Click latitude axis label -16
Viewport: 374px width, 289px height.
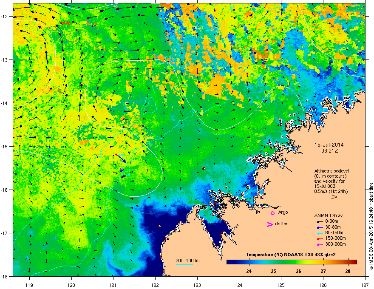5,190
